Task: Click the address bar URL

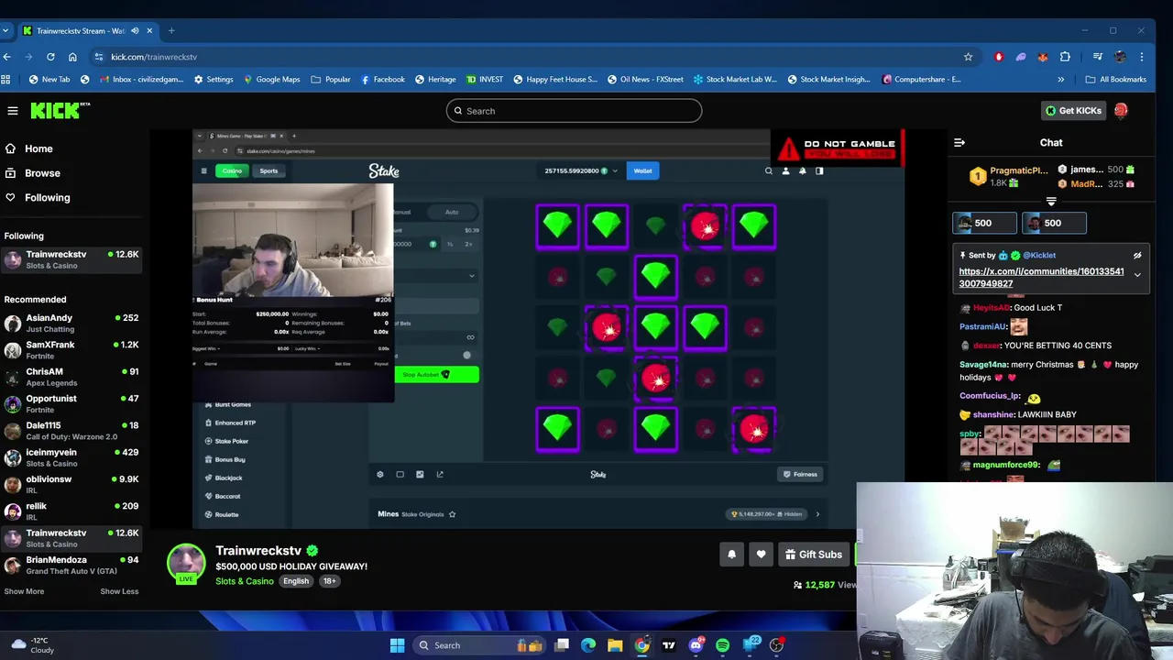Action: 154,57
